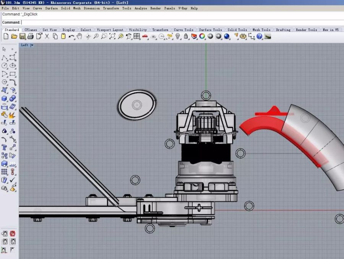Click the Help question mark icon
The image size is (344, 259).
(x=260, y=36)
